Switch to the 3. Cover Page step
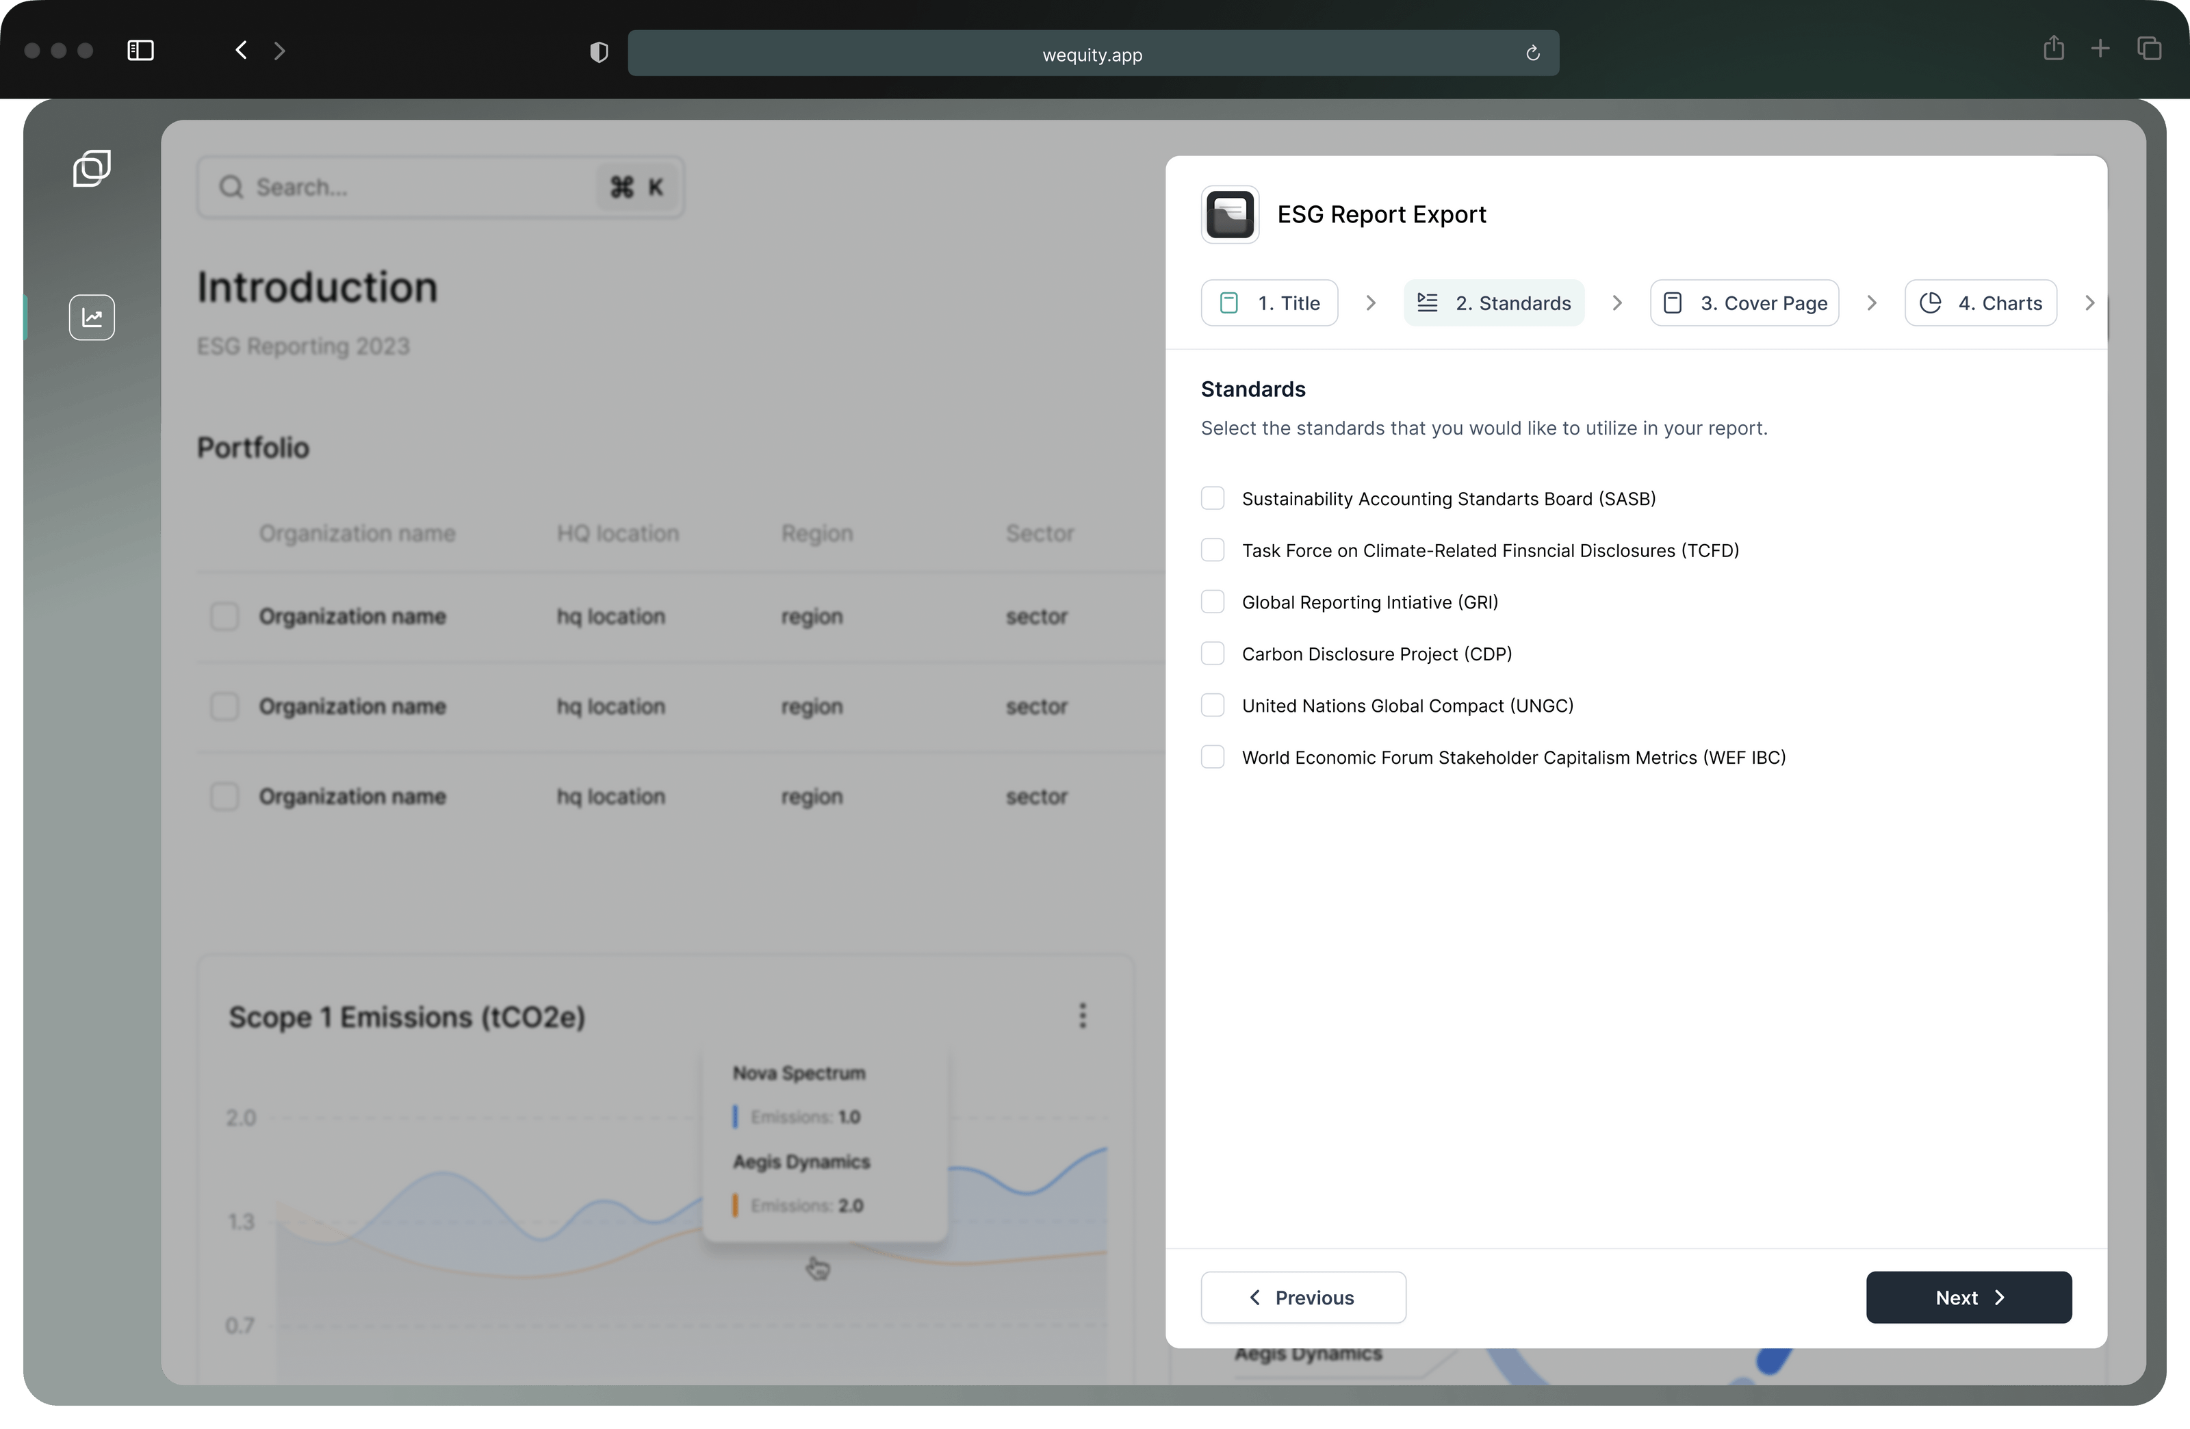This screenshot has width=2190, height=1429. (1744, 302)
